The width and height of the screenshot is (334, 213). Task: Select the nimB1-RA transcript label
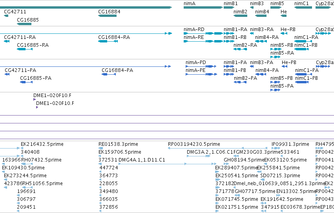pos(235,29)
